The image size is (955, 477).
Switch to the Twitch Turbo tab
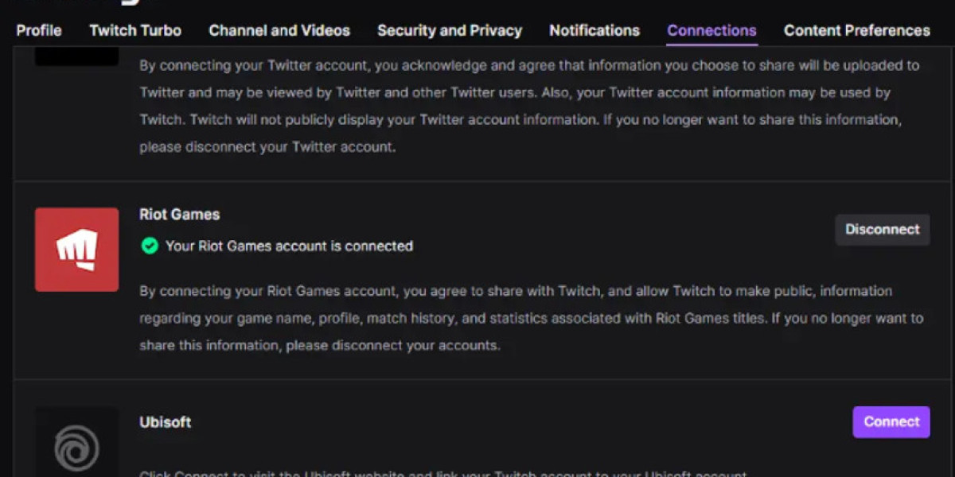[x=135, y=30]
